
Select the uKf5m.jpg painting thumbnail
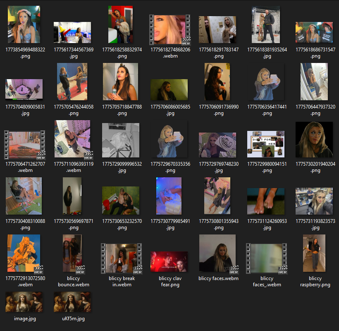pyautogui.click(x=72, y=302)
